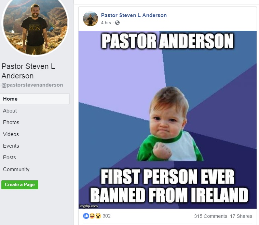Screen dimensions: 259x225
Task: Go to the Photos section
Action: [x=11, y=122]
